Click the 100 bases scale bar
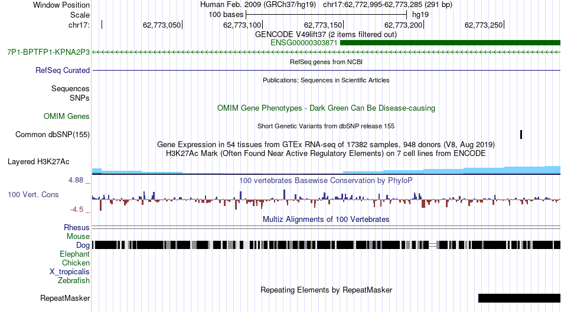This screenshot has width=561, height=312. 327,15
